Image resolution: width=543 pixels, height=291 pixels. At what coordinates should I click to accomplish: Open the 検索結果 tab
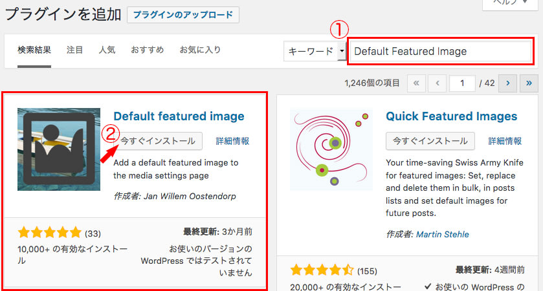pos(34,50)
